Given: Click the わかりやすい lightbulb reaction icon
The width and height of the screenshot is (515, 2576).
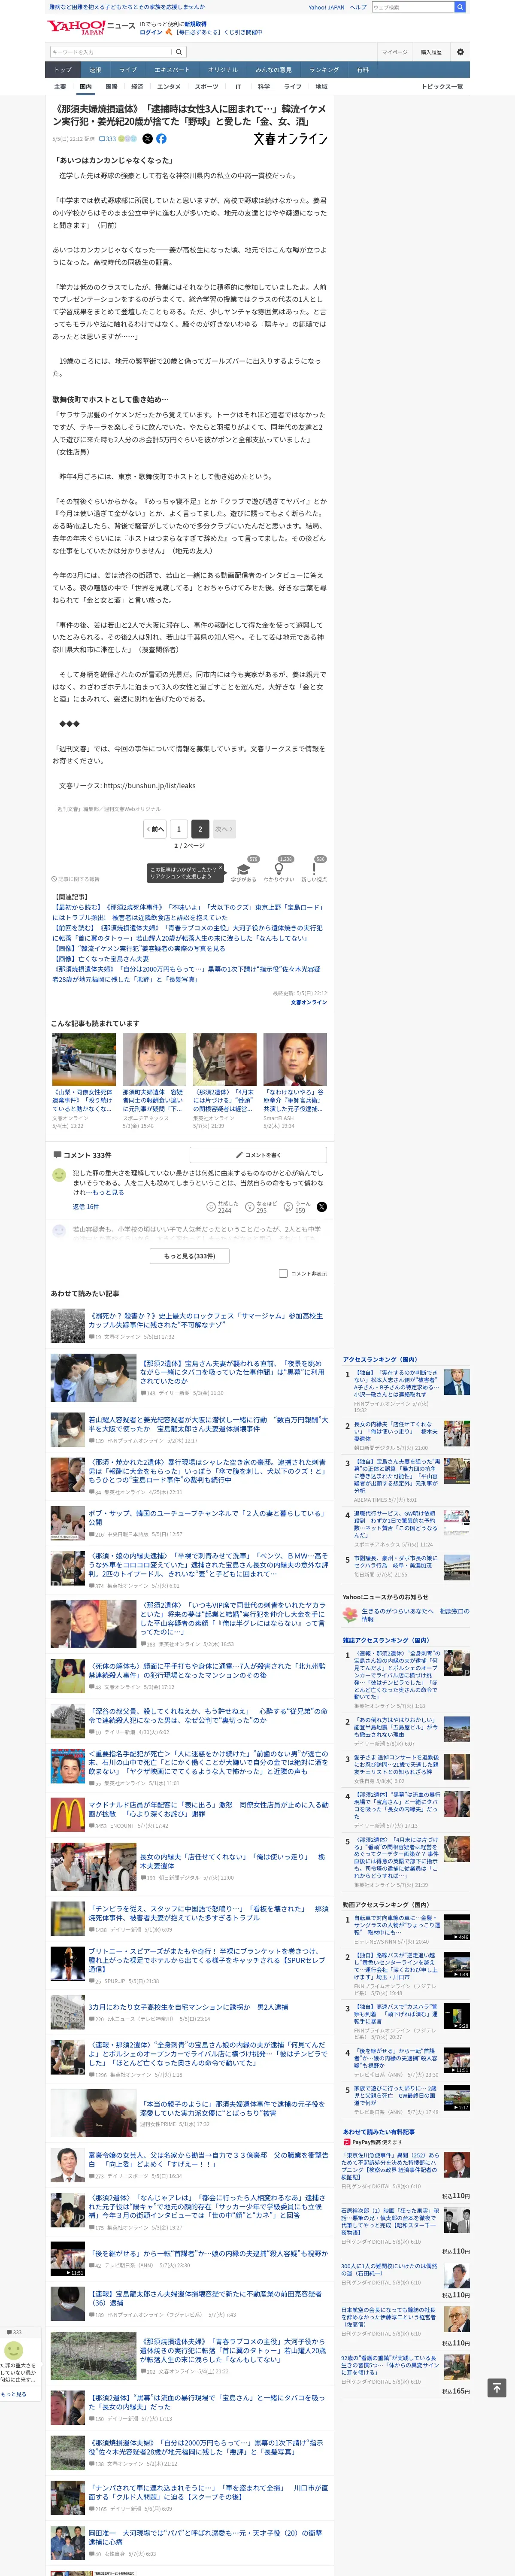Looking at the screenshot, I should point(278,869).
